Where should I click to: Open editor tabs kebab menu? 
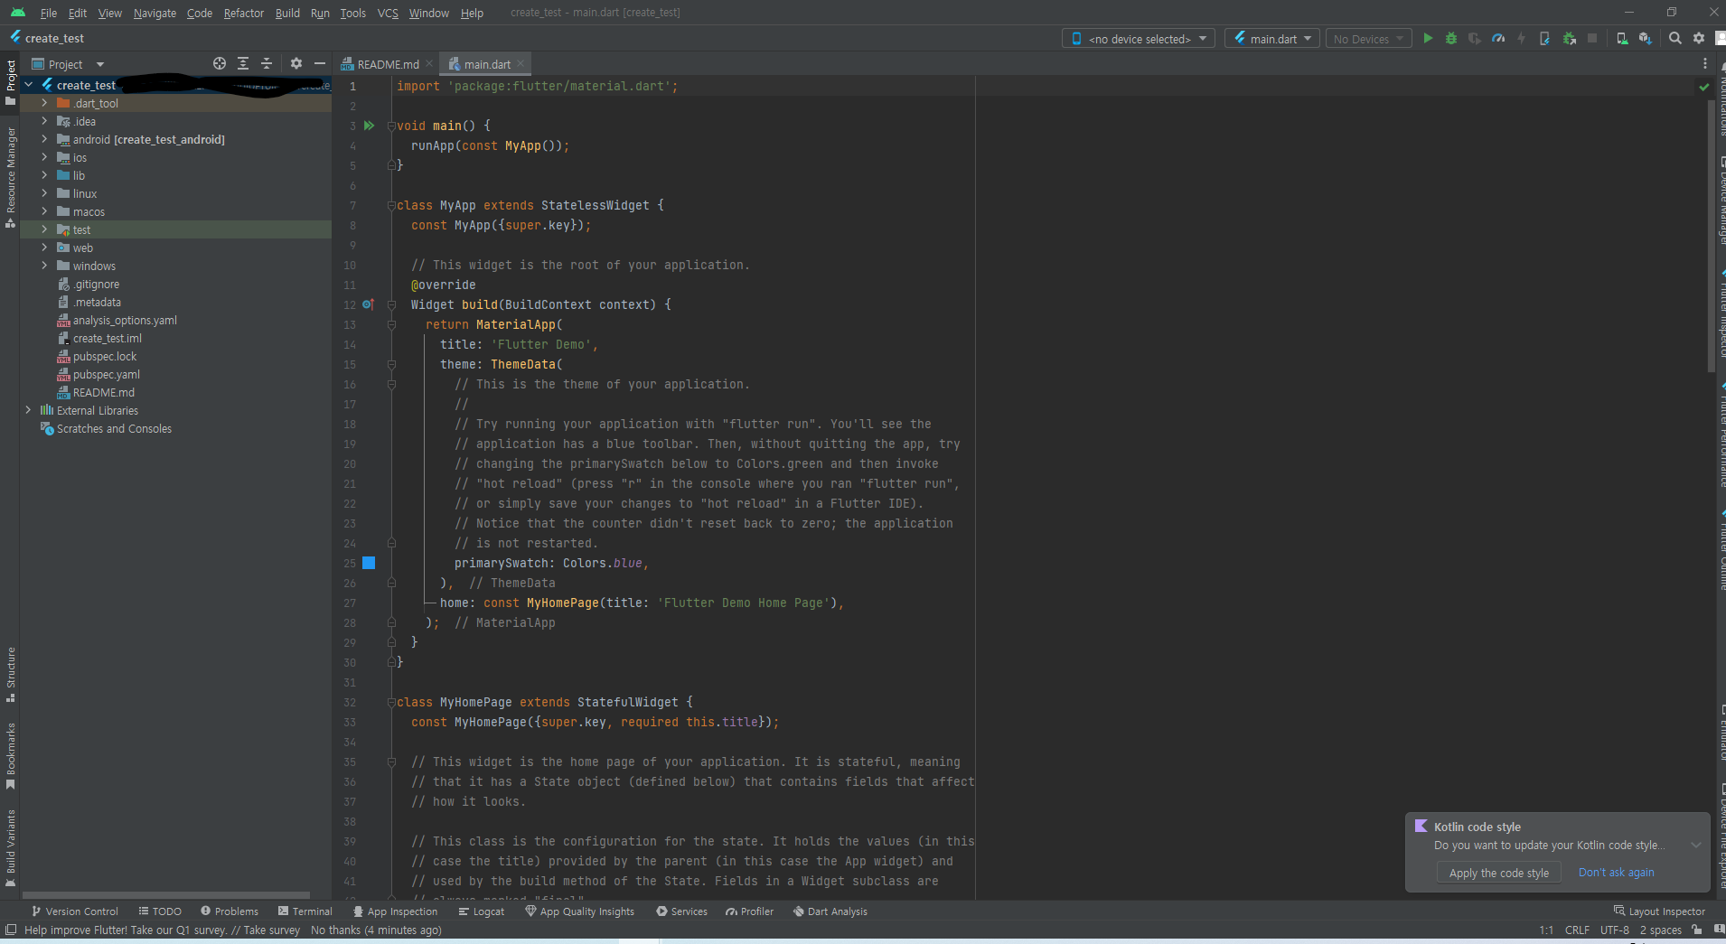[1705, 64]
